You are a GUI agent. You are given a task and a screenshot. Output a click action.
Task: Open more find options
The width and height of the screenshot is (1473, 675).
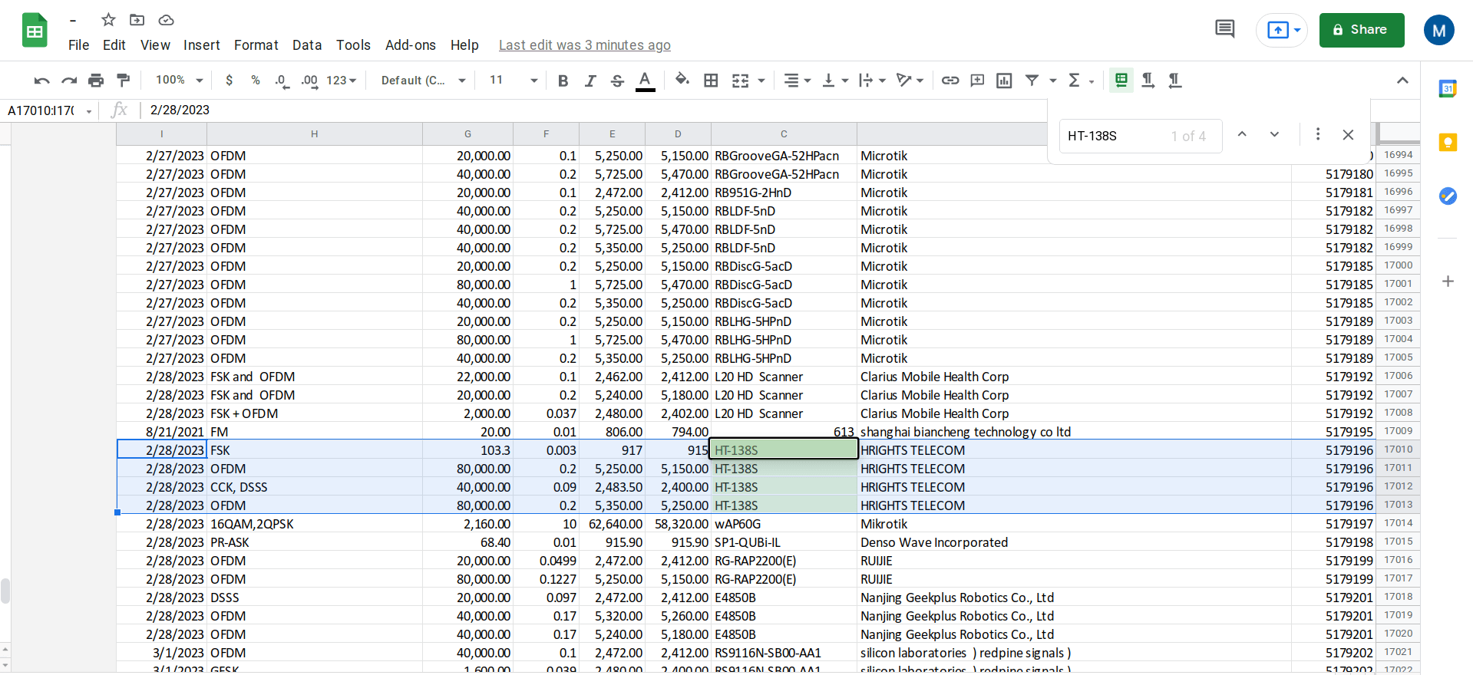point(1318,135)
